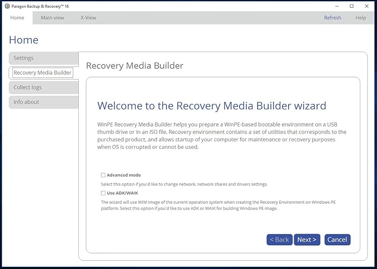Close the Paragon Backup & Recovery window

point(366,6)
